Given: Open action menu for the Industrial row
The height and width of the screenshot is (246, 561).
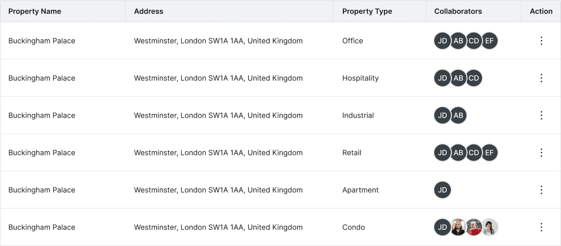Looking at the screenshot, I should click(x=541, y=115).
